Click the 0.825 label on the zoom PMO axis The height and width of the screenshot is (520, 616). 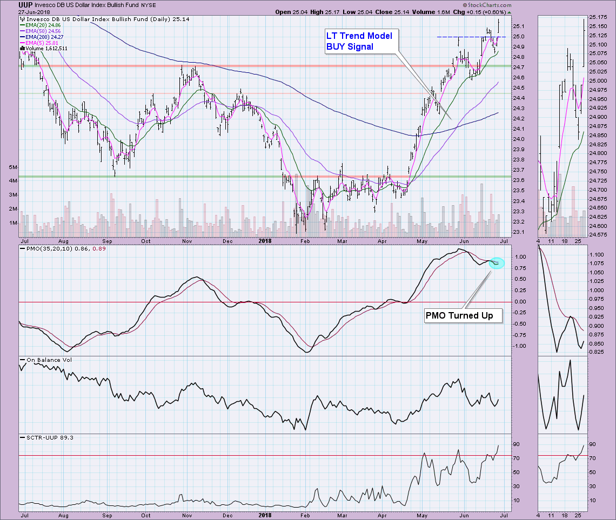[597, 352]
